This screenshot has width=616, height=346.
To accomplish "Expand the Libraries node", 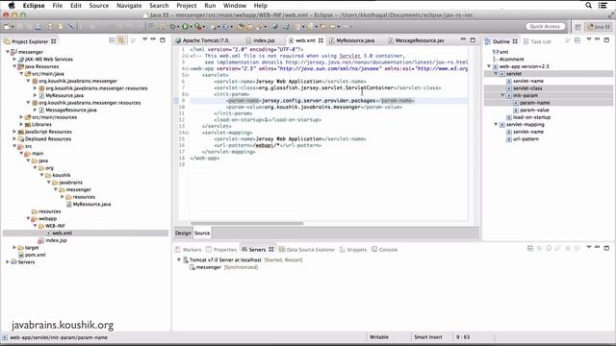I will [21, 124].
